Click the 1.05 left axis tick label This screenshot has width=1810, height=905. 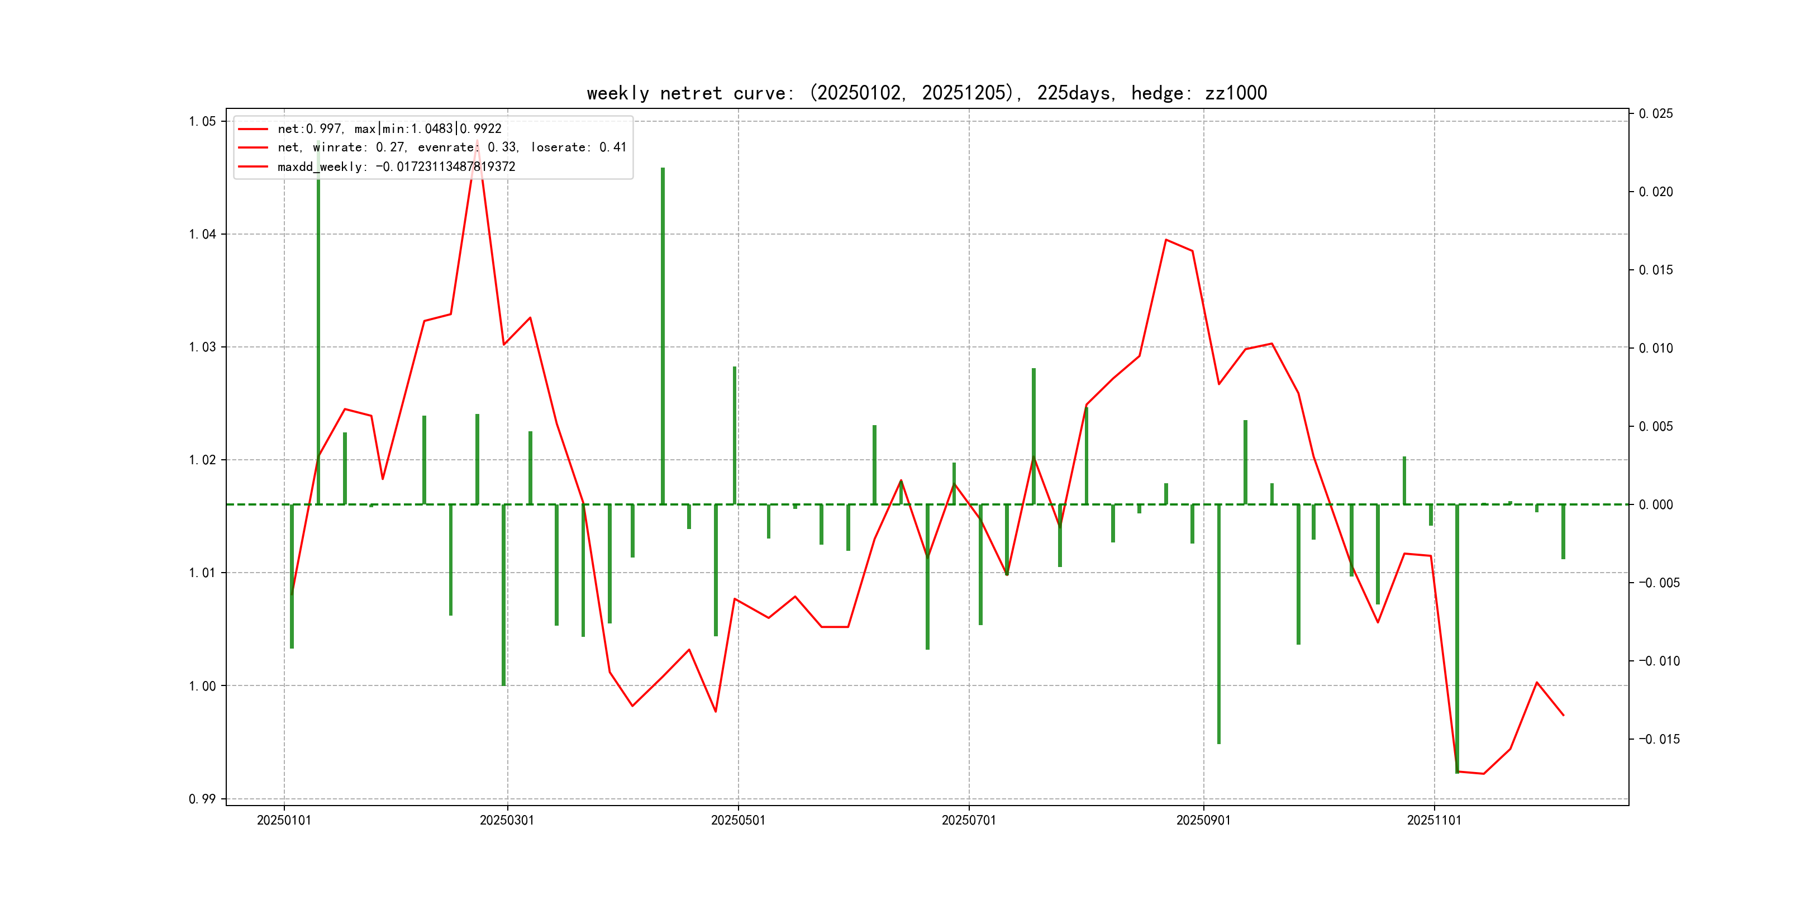202,122
